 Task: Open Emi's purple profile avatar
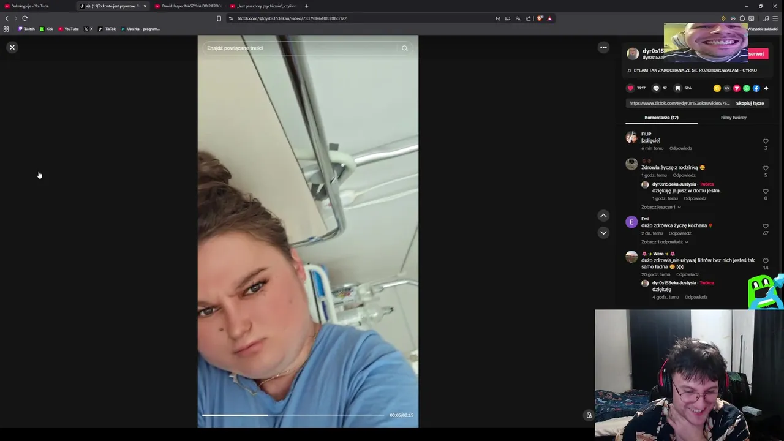[x=631, y=222]
